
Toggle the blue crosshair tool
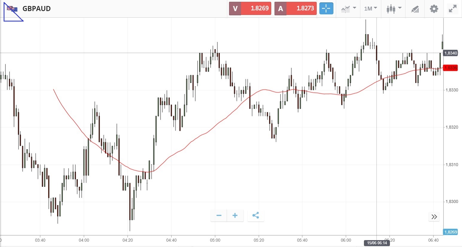coord(326,8)
